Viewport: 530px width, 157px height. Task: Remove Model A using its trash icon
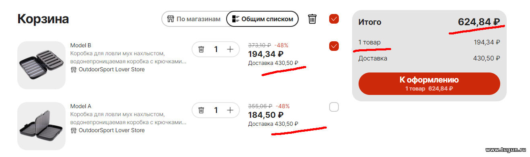[201, 110]
